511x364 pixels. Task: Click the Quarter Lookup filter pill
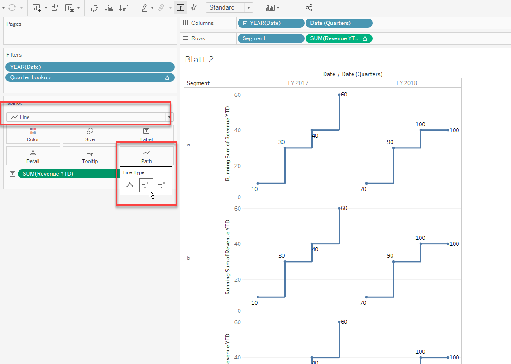click(90, 77)
